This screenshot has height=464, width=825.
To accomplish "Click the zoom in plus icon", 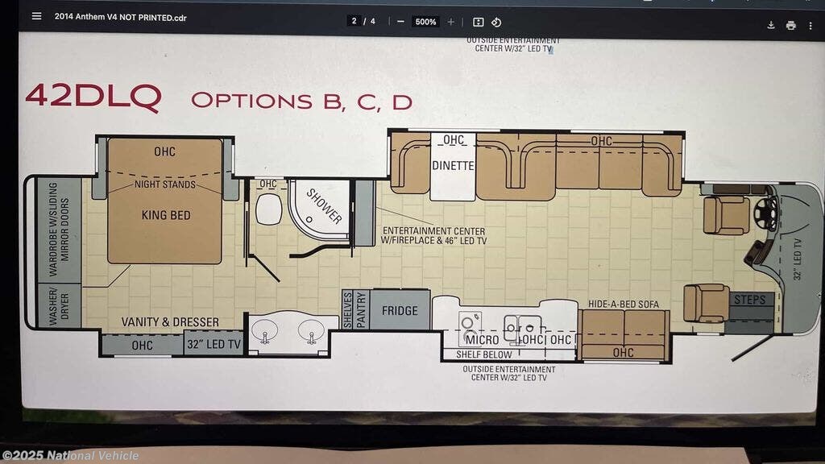I will pyautogui.click(x=451, y=22).
